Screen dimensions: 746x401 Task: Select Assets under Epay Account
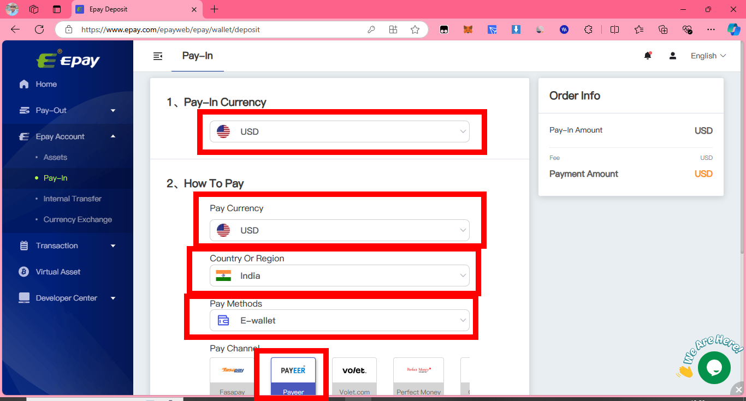tap(55, 157)
